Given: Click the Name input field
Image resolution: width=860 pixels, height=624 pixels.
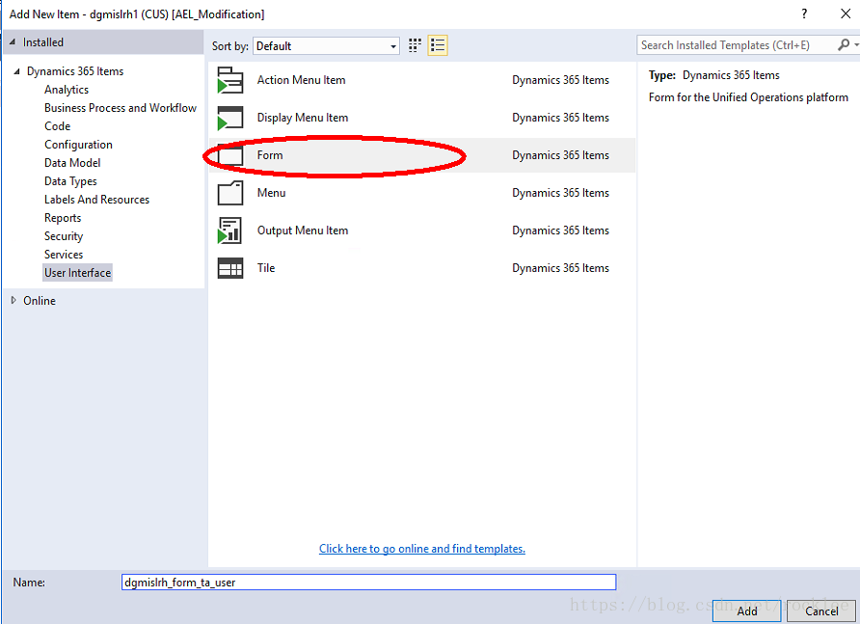Looking at the screenshot, I should click(368, 583).
